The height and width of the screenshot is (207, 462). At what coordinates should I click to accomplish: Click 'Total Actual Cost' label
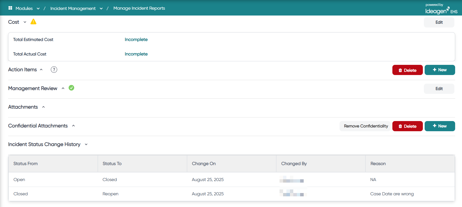(30, 54)
